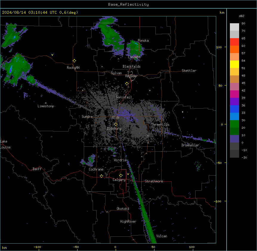Click the RockyMH label
Screen dimensions: 257x251
click(73, 68)
